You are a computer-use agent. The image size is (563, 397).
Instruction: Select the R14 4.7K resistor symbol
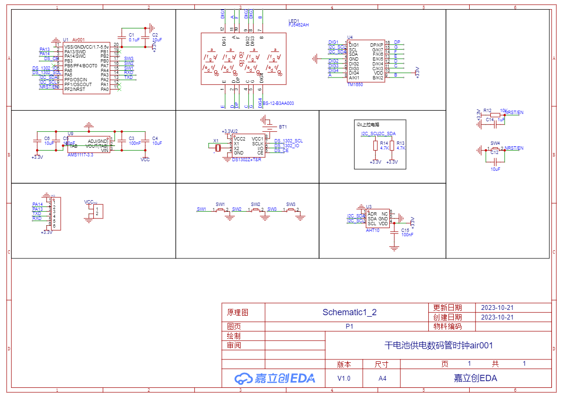[x=375, y=145]
